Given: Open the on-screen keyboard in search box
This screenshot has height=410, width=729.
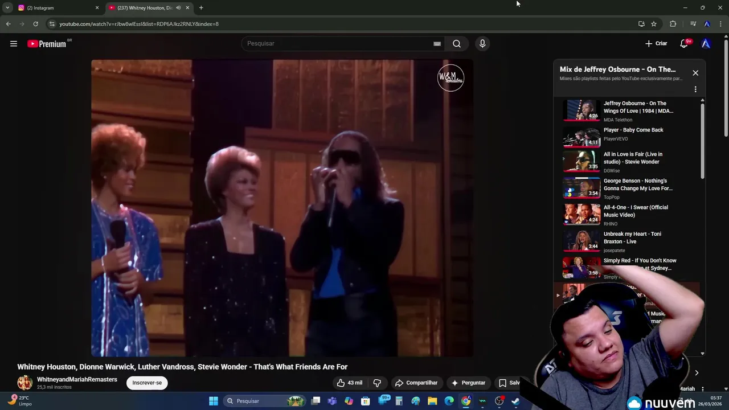Looking at the screenshot, I should tap(437, 43).
